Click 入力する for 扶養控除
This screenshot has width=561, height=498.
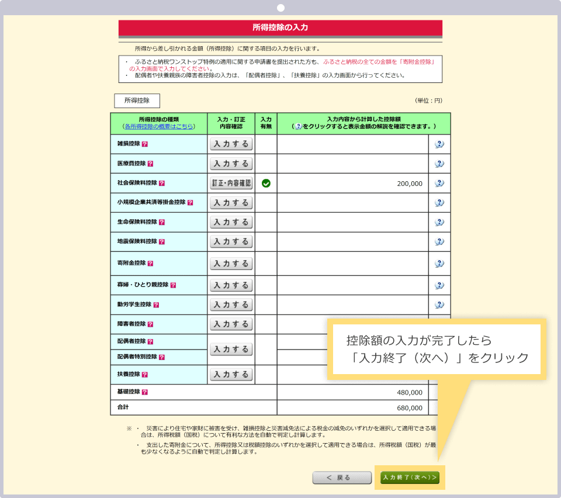tap(231, 375)
